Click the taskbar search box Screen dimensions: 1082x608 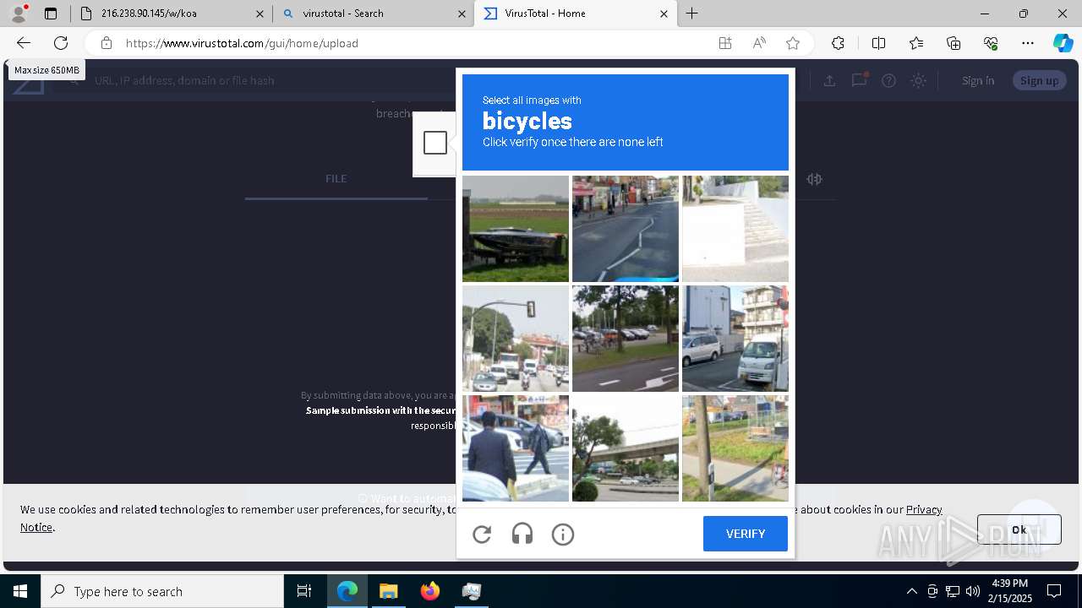[x=162, y=591]
